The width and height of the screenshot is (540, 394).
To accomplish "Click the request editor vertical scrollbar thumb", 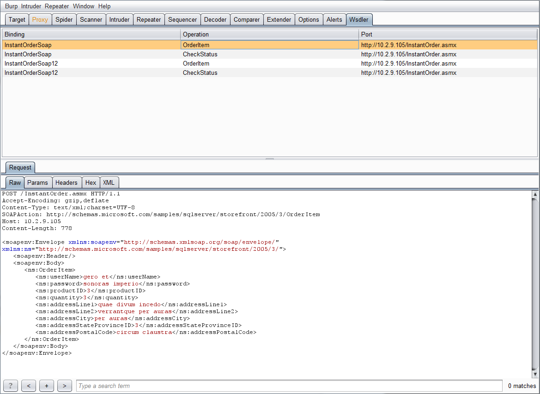I will (535, 284).
